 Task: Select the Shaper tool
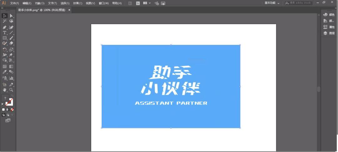[4, 43]
